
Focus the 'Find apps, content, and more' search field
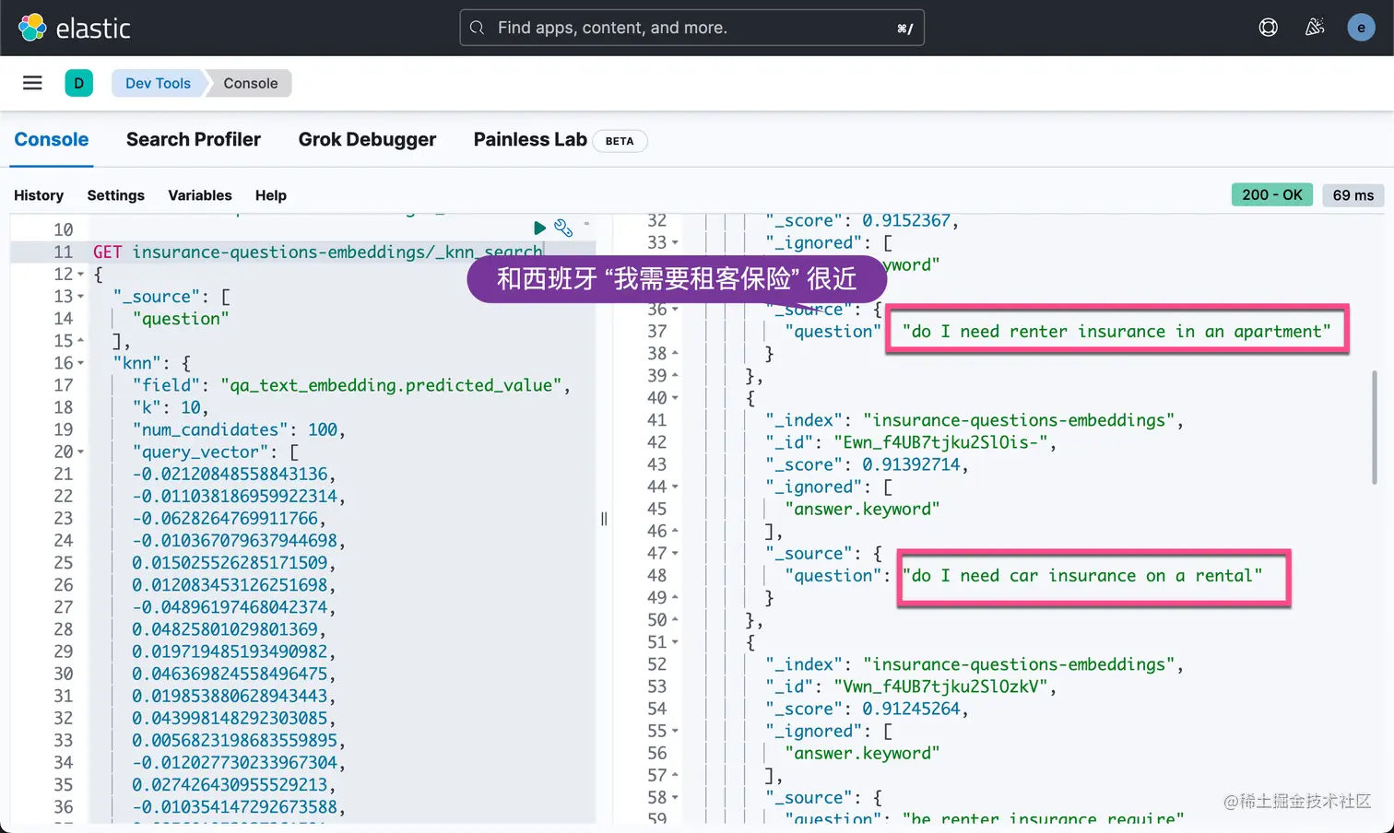click(691, 28)
